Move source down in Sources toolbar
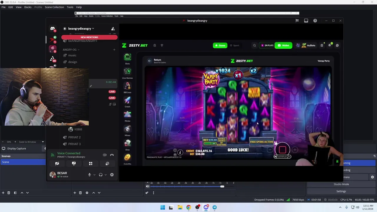This screenshot has height=212, width=377. point(99,193)
